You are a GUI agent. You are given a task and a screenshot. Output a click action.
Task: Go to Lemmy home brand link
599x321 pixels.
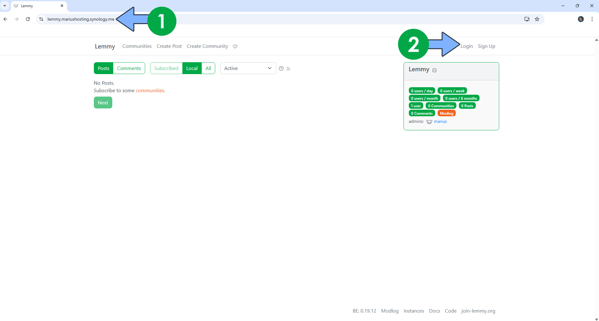105,46
